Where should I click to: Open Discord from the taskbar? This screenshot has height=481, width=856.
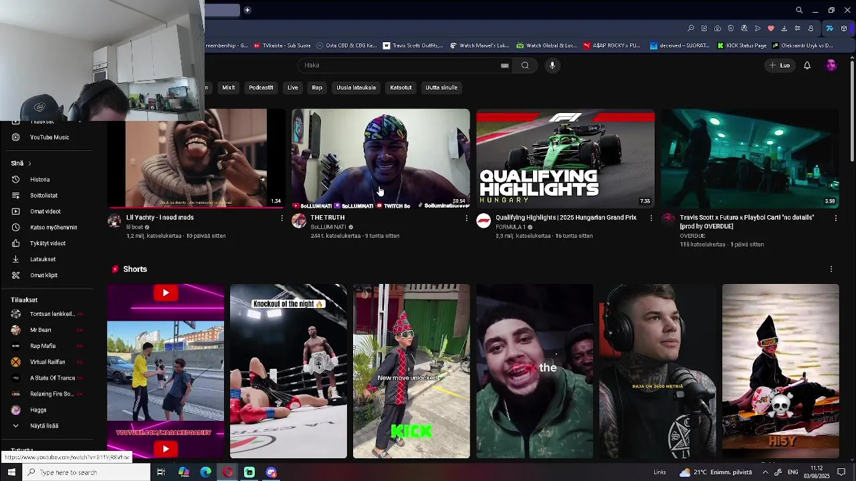[x=271, y=472]
